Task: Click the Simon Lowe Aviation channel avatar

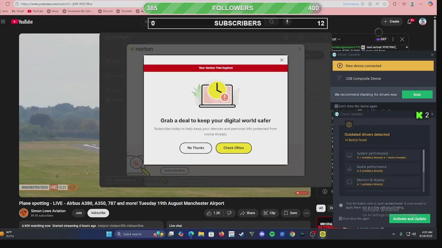Action: tap(23, 213)
